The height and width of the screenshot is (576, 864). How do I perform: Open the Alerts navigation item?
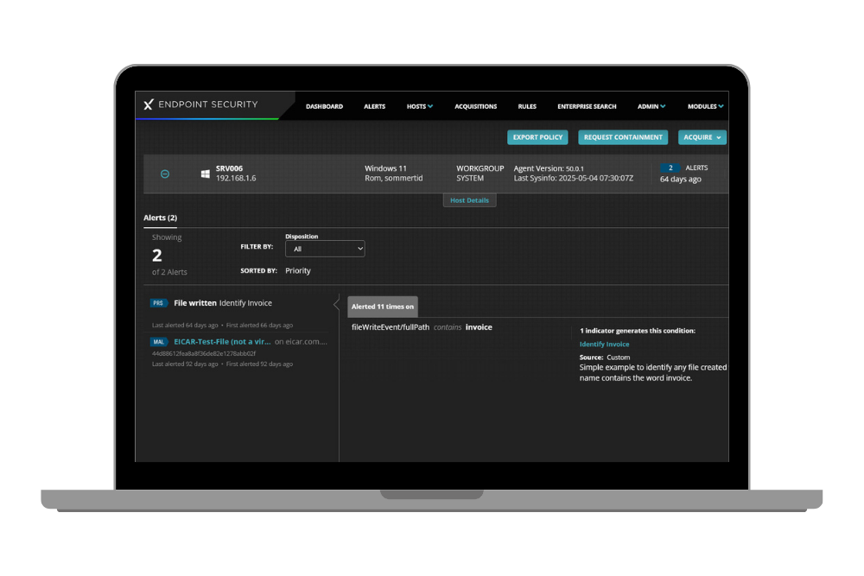pos(375,106)
